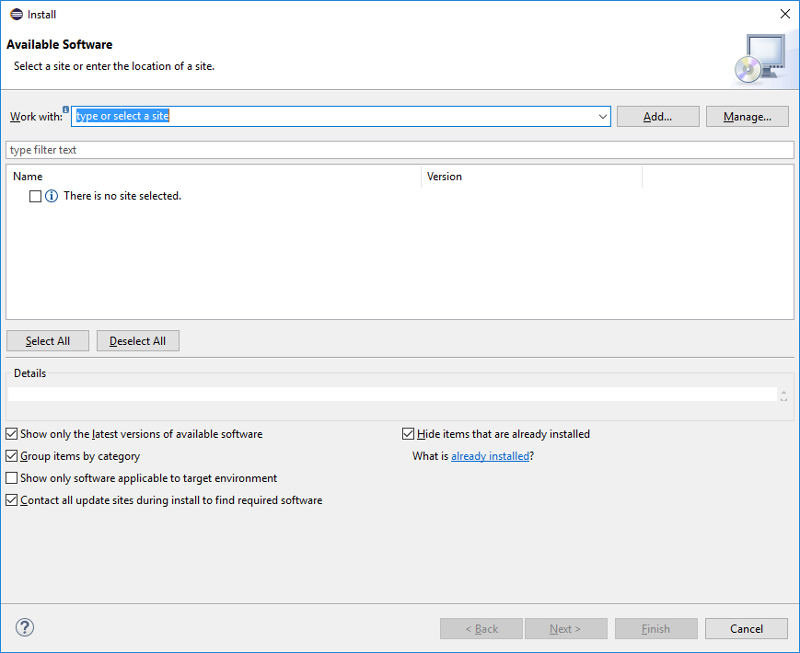Click the Install icon in the title bar
The image size is (800, 653).
click(x=14, y=14)
